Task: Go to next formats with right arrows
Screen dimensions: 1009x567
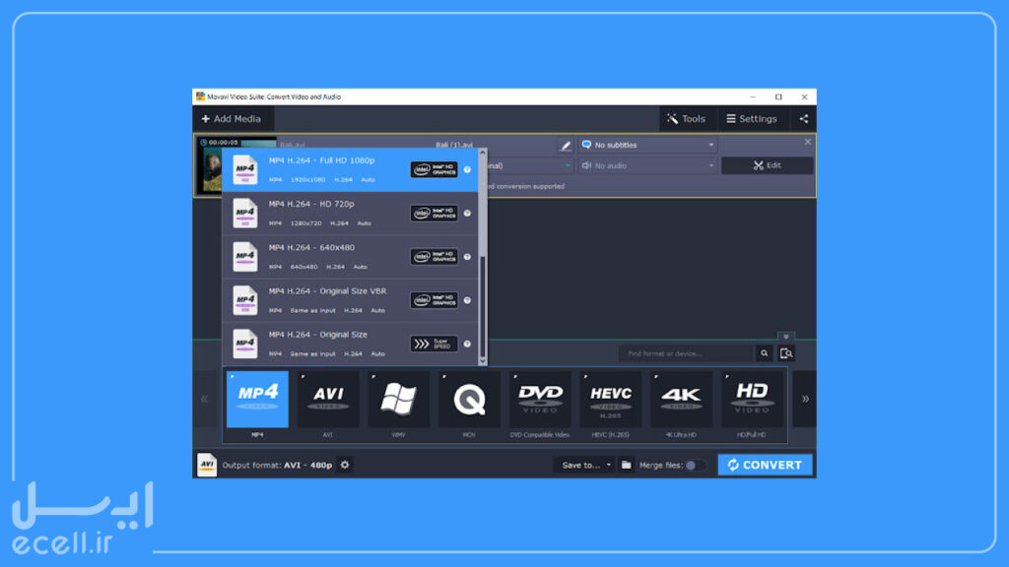Action: pos(805,400)
